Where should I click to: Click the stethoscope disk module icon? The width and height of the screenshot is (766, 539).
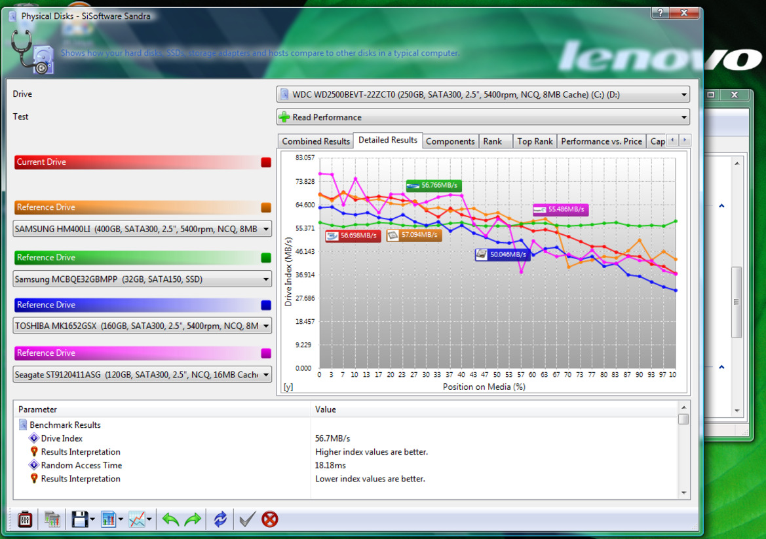[31, 52]
